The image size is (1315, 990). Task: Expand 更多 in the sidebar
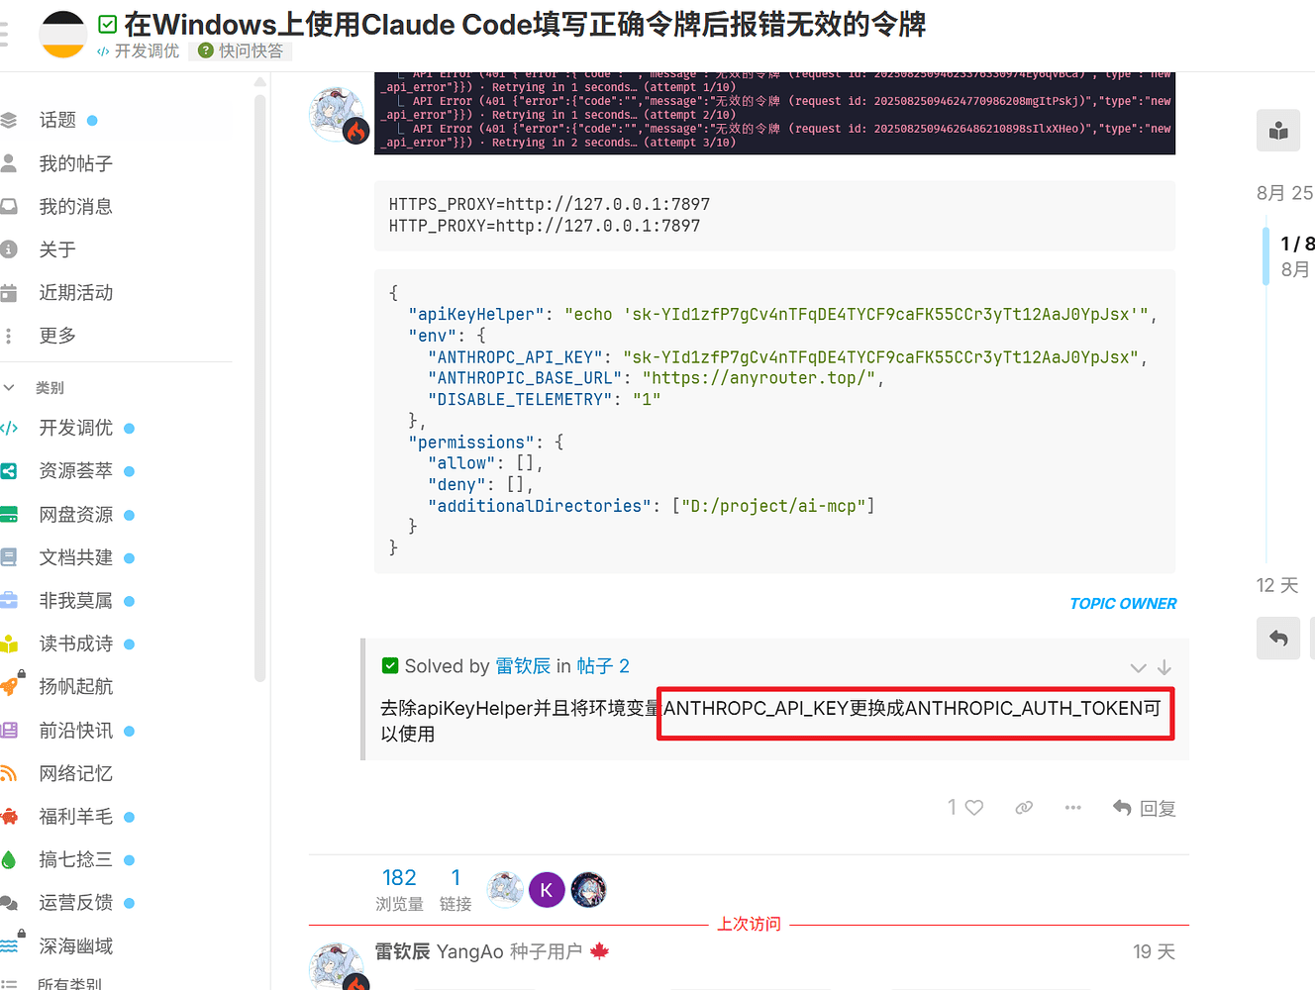[x=57, y=336]
